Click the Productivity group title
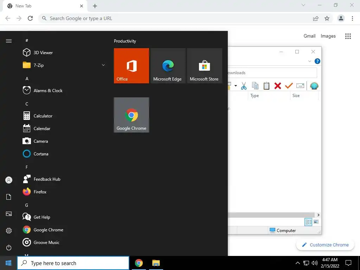 pos(125,41)
